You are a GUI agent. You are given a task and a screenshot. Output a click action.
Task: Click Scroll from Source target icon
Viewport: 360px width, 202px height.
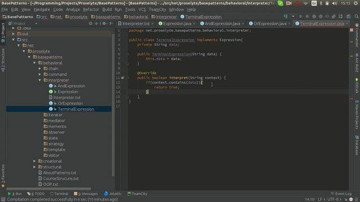(x=91, y=24)
